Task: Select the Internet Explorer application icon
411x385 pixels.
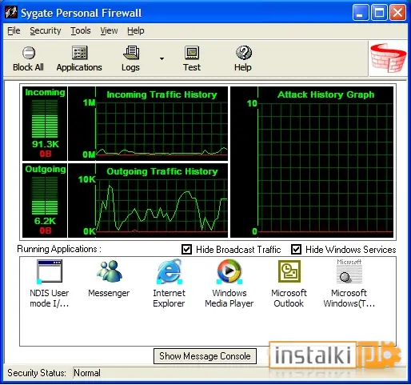Action: 169,271
